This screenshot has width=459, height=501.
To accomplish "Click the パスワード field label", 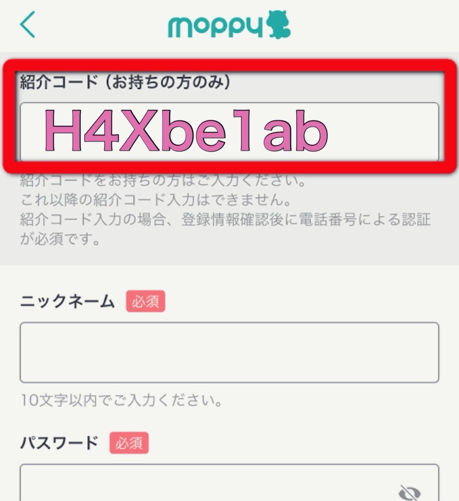I will click(x=59, y=443).
